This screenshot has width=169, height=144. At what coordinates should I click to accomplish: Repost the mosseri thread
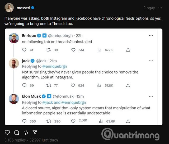coord(26,132)
